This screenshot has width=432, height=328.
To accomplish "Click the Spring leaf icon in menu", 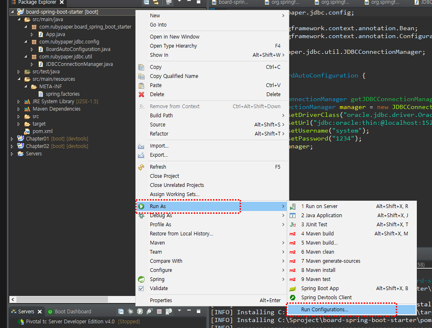I will pyautogui.click(x=142, y=280).
